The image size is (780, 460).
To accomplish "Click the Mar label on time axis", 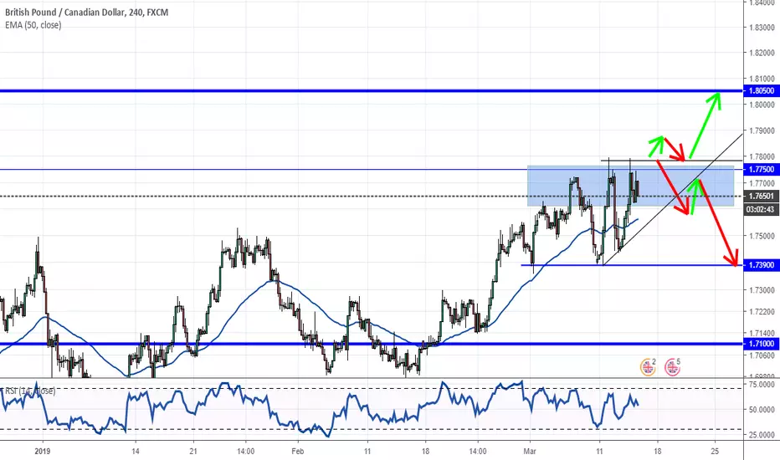I will pyautogui.click(x=531, y=451).
